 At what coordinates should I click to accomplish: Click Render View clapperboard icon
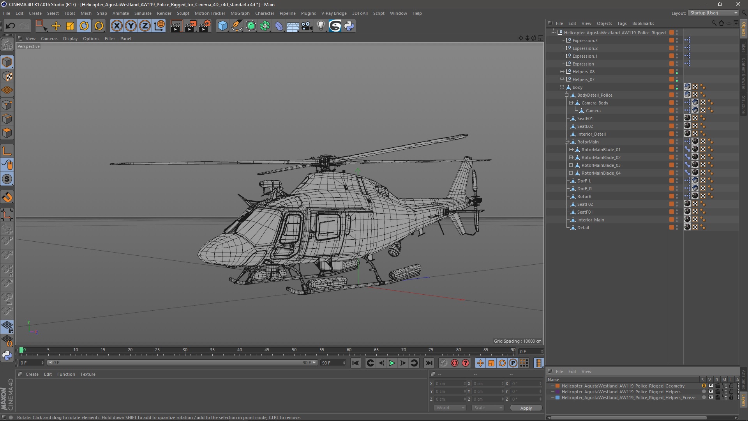click(176, 26)
